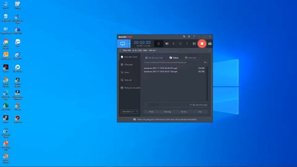Open the BANDICUT link button

coord(129,112)
